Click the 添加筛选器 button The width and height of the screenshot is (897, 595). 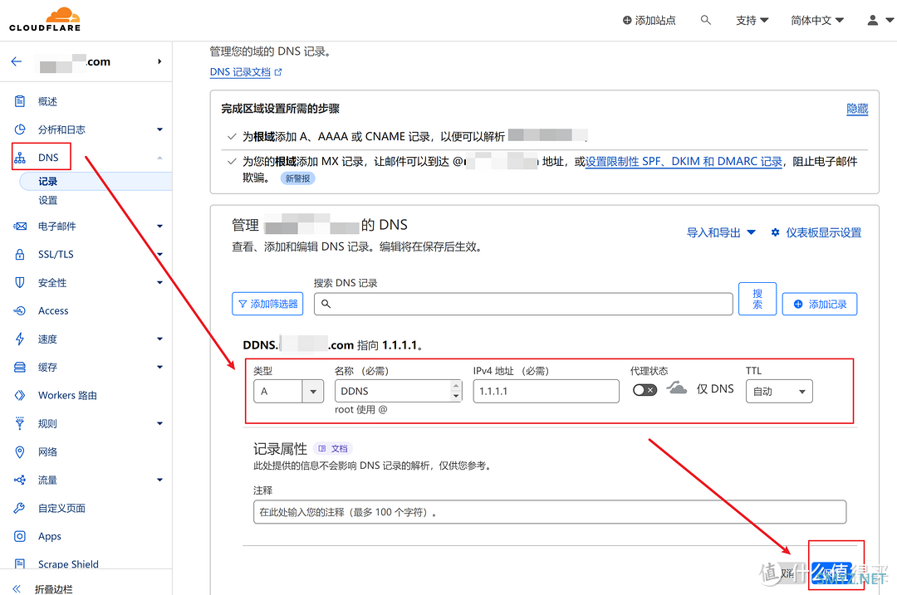(x=267, y=304)
